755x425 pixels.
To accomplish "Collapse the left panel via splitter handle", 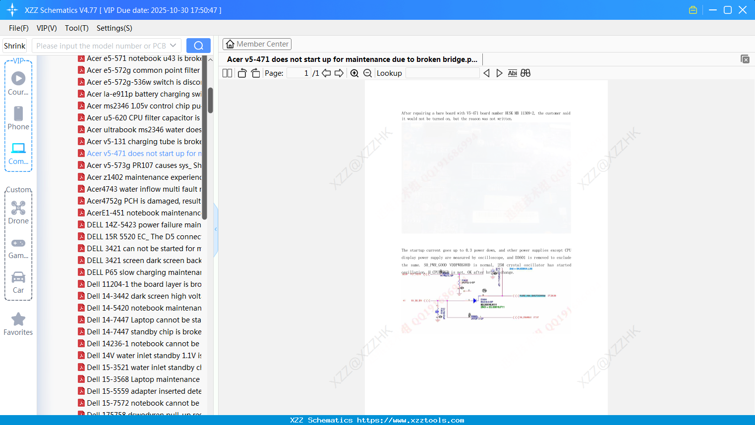I will click(x=216, y=229).
